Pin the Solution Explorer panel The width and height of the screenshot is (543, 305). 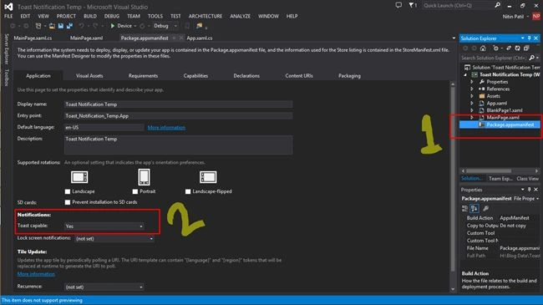(529, 38)
